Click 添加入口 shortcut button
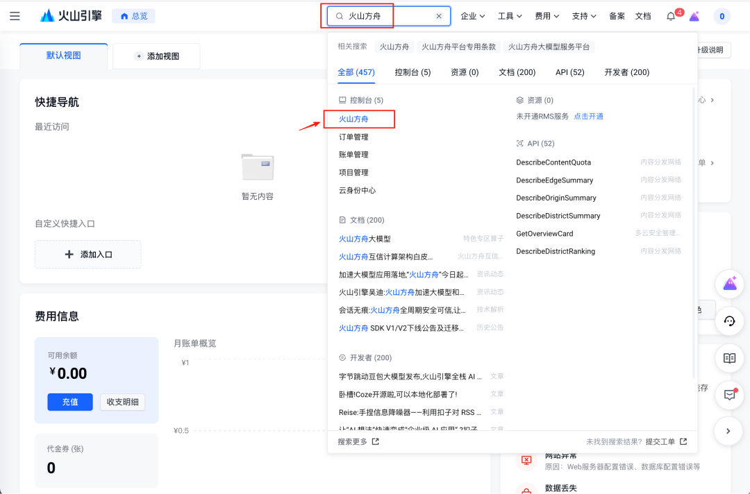Image resolution: width=750 pixels, height=494 pixels. pos(88,254)
